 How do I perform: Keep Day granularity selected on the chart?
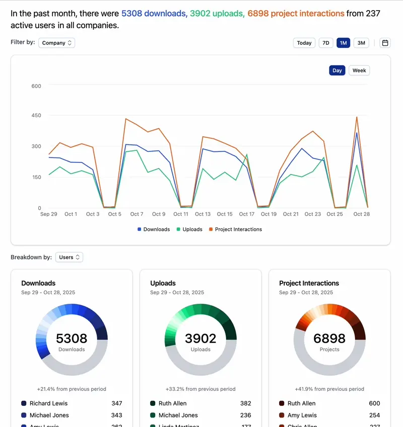(337, 70)
